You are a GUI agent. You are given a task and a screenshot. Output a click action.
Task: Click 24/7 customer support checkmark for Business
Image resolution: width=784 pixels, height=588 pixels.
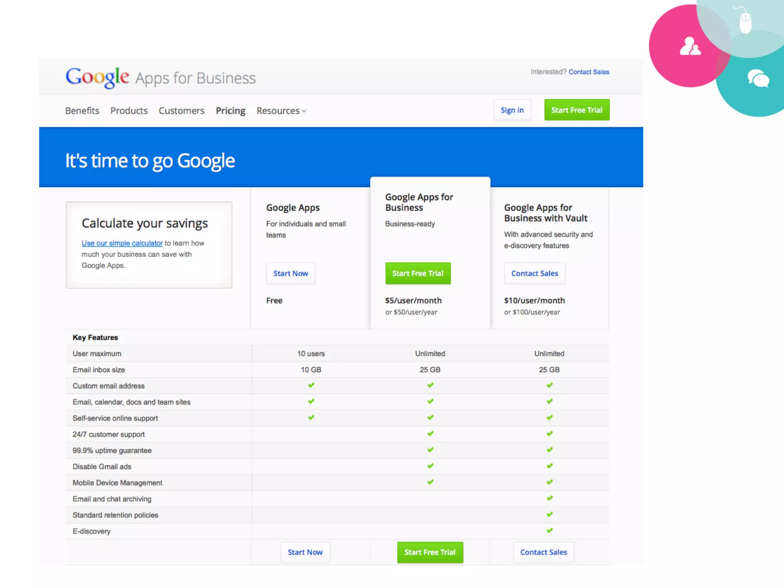pyautogui.click(x=430, y=434)
